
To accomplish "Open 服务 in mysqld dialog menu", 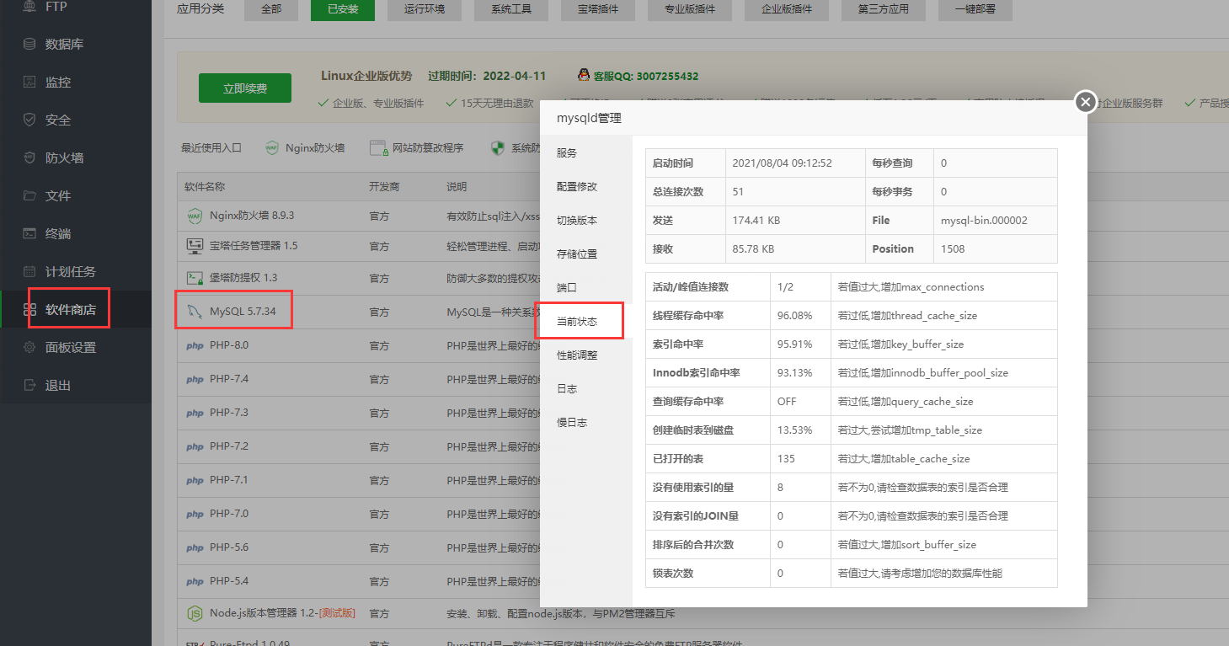I will 585,153.
